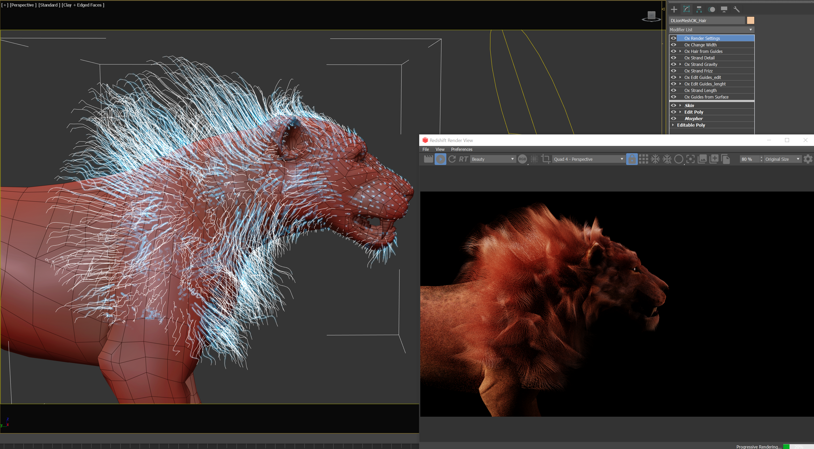Open the Hierarchy command panel tab
Image resolution: width=814 pixels, height=449 pixels.
(x=699, y=9)
